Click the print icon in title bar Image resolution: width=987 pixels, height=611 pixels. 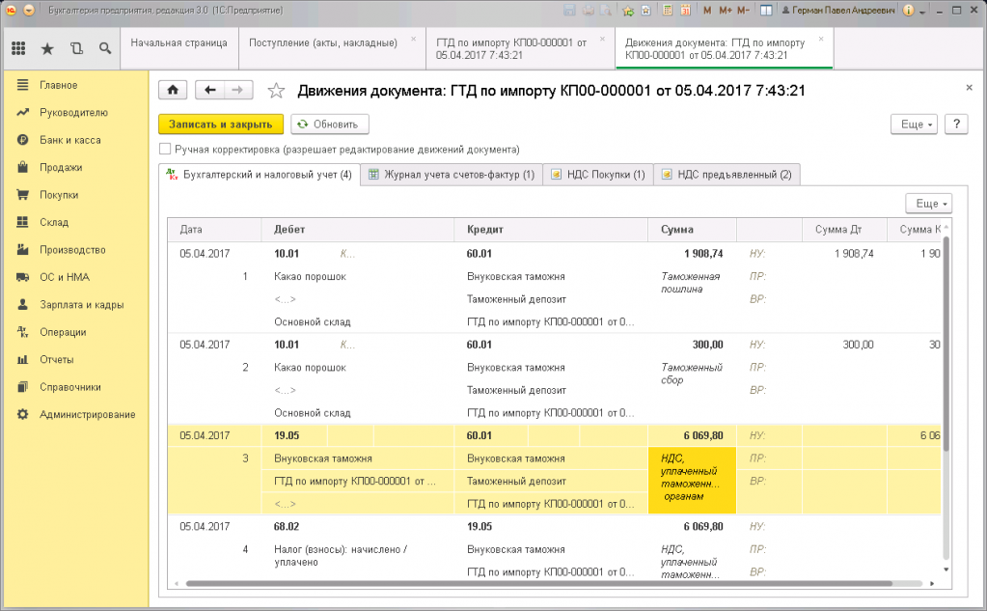tap(588, 10)
